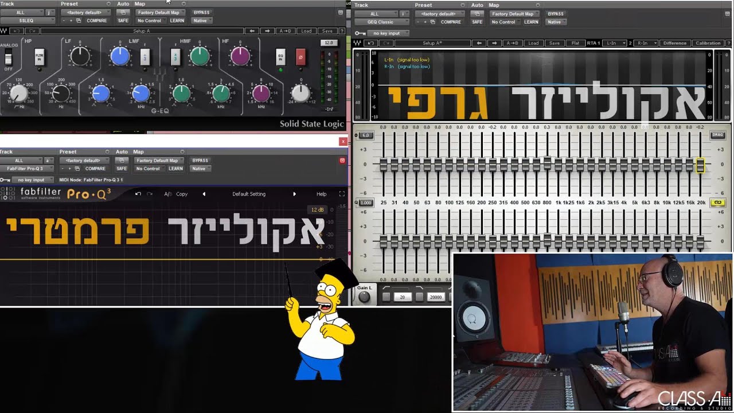The height and width of the screenshot is (413, 734).
Task: Open Map menu arrow in SSL EQ header
Action: (183, 4)
